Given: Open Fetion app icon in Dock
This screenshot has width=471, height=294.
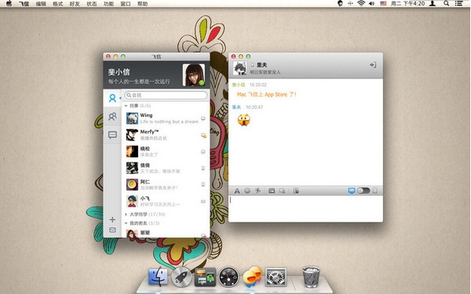Looking at the screenshot, I should (252, 276).
